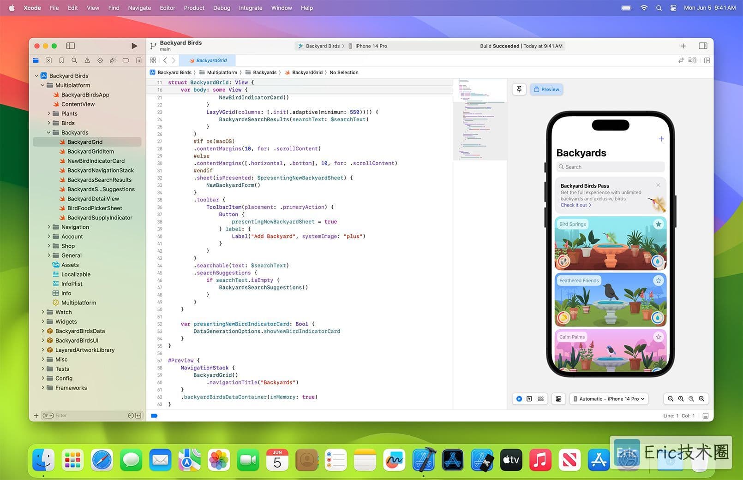743x480 pixels.
Task: Expand the BackyardBirdsData package
Action: click(43, 331)
